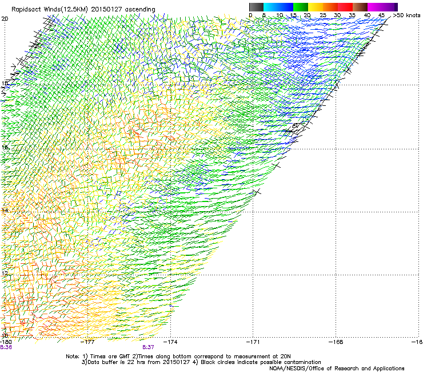Click the note line beginning 'Note: 1) Times are GMT'

click(178, 357)
